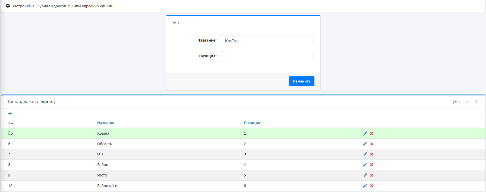Delete the Район міста row

click(372, 186)
